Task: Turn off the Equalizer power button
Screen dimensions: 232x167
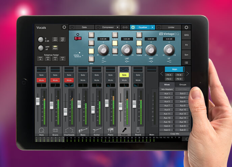Action: (133, 27)
